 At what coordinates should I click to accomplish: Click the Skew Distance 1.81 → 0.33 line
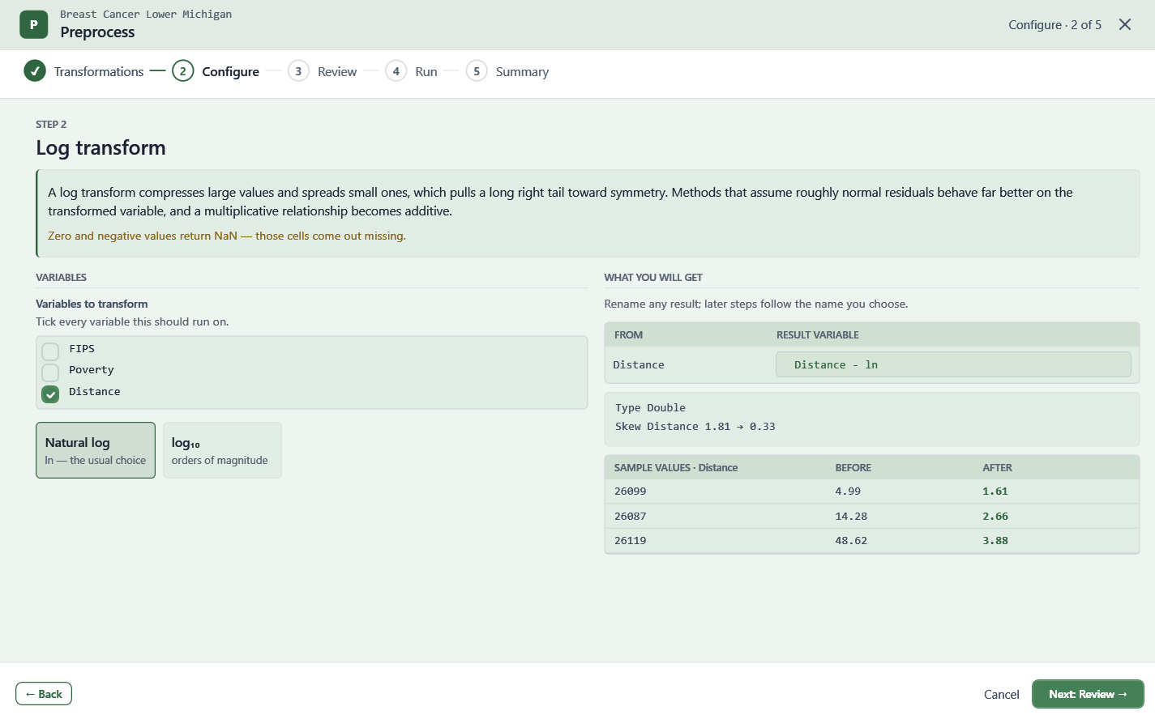click(695, 426)
